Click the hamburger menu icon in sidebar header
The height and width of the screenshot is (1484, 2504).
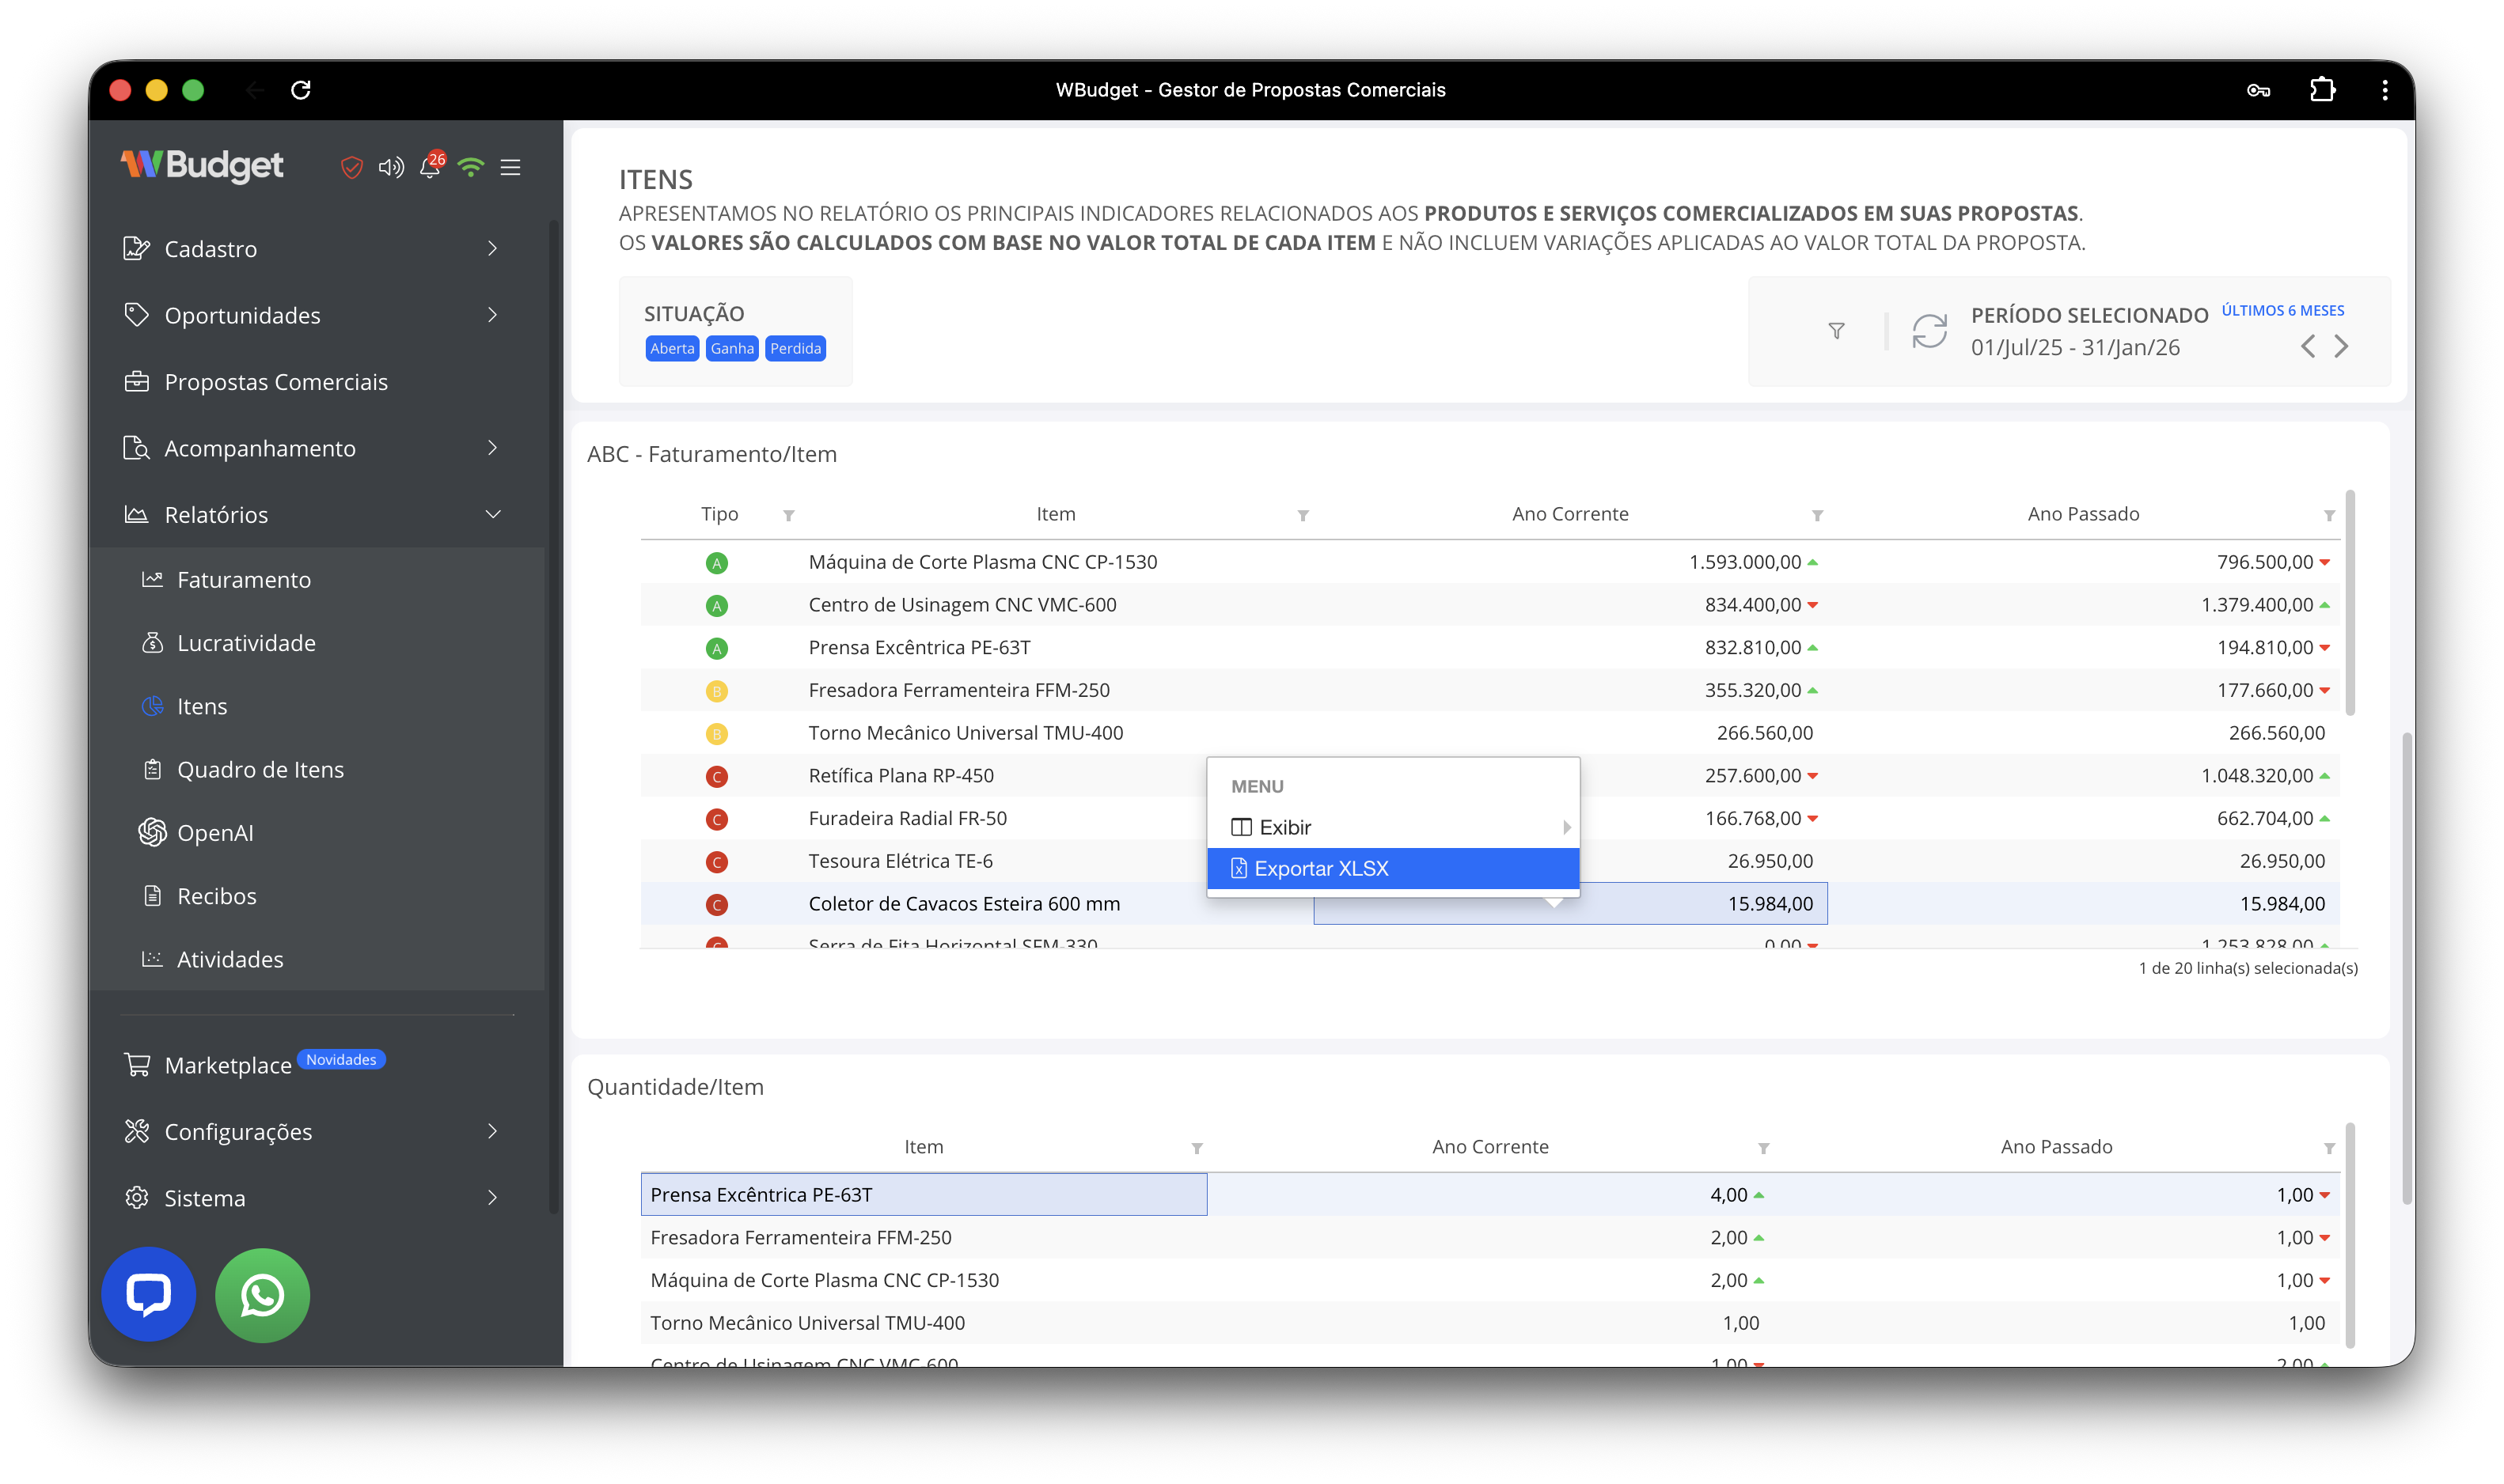coord(510,167)
